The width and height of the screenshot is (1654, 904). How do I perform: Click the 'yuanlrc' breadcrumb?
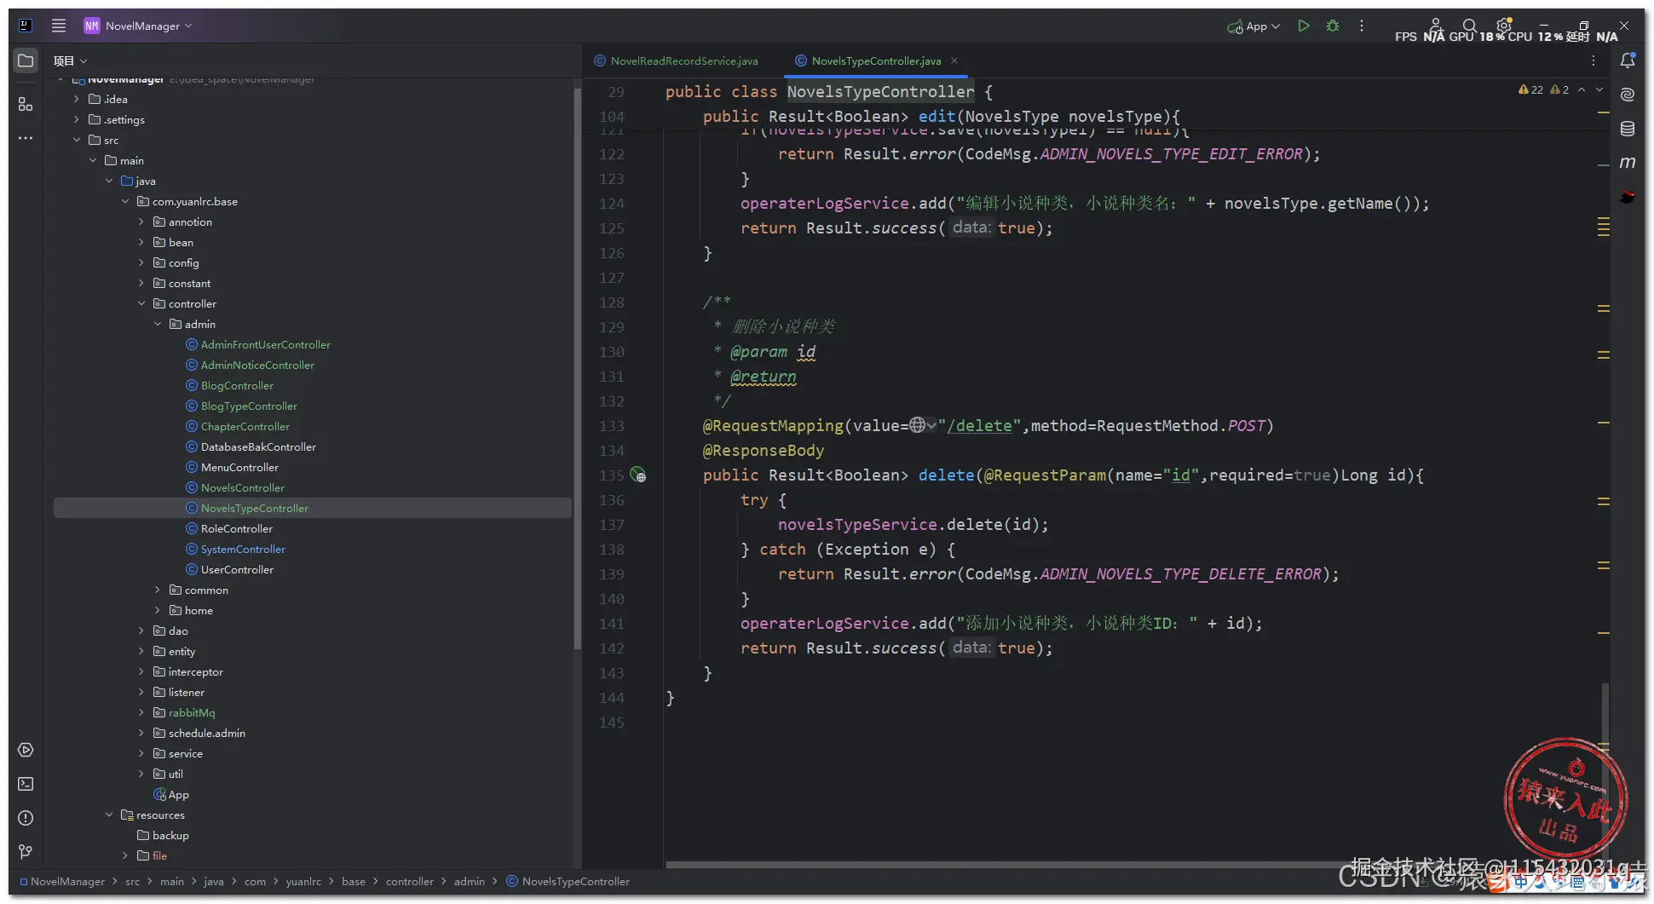click(303, 881)
